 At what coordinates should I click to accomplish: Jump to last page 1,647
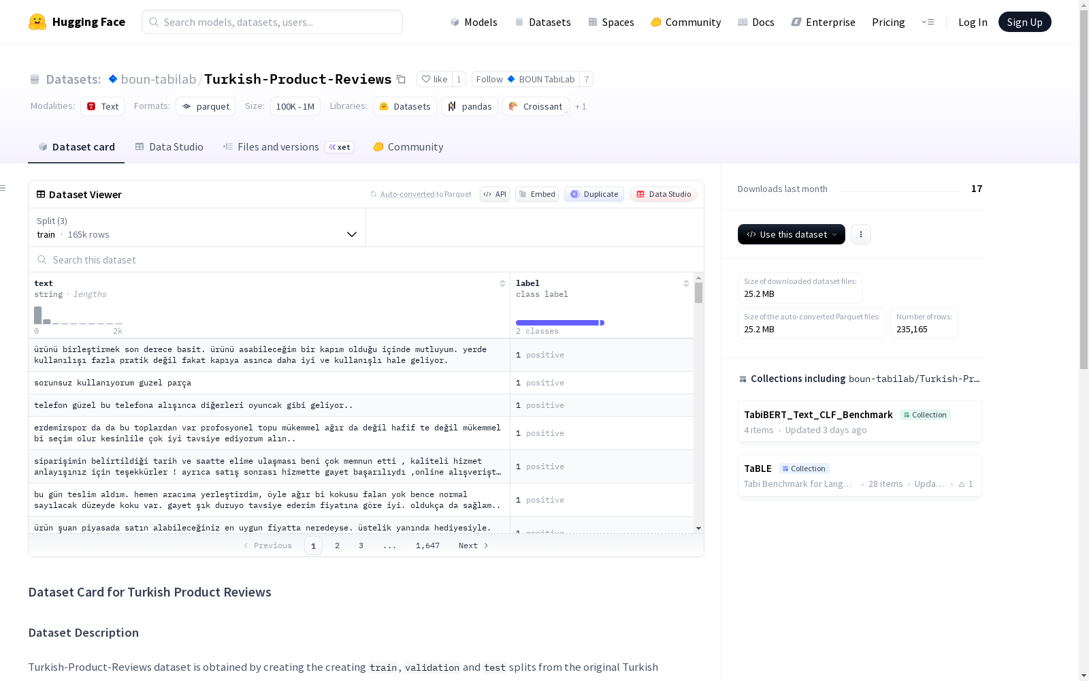pyautogui.click(x=427, y=545)
